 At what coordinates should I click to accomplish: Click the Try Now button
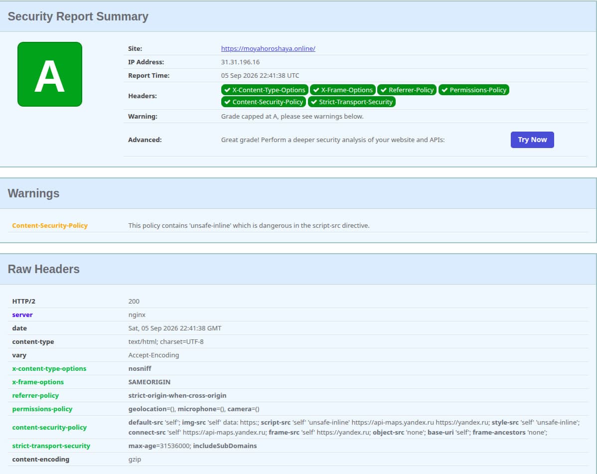[532, 140]
